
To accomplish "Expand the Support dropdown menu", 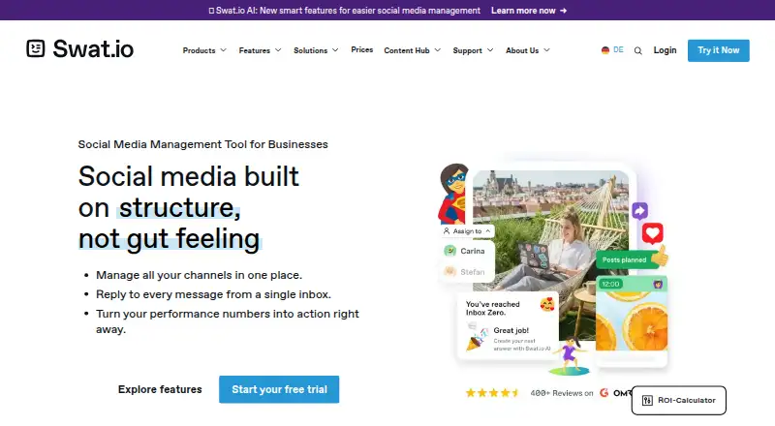I will (473, 50).
